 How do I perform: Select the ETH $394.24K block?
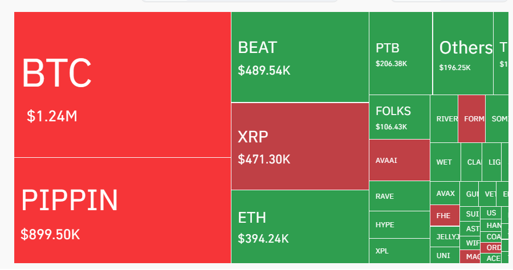point(300,226)
